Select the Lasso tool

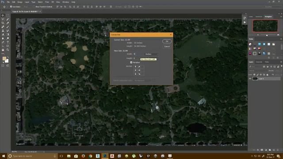3,19
